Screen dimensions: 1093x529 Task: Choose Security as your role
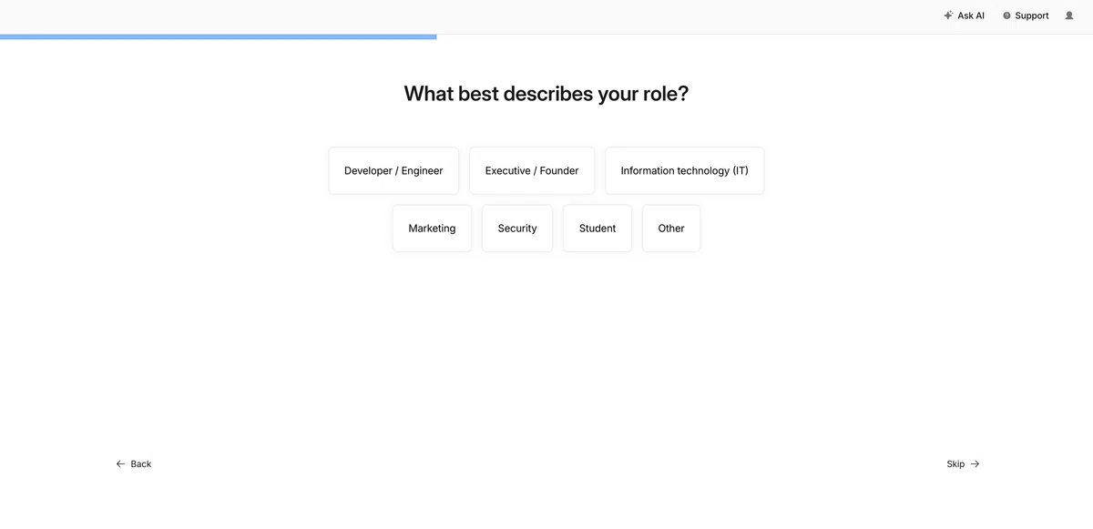517,229
